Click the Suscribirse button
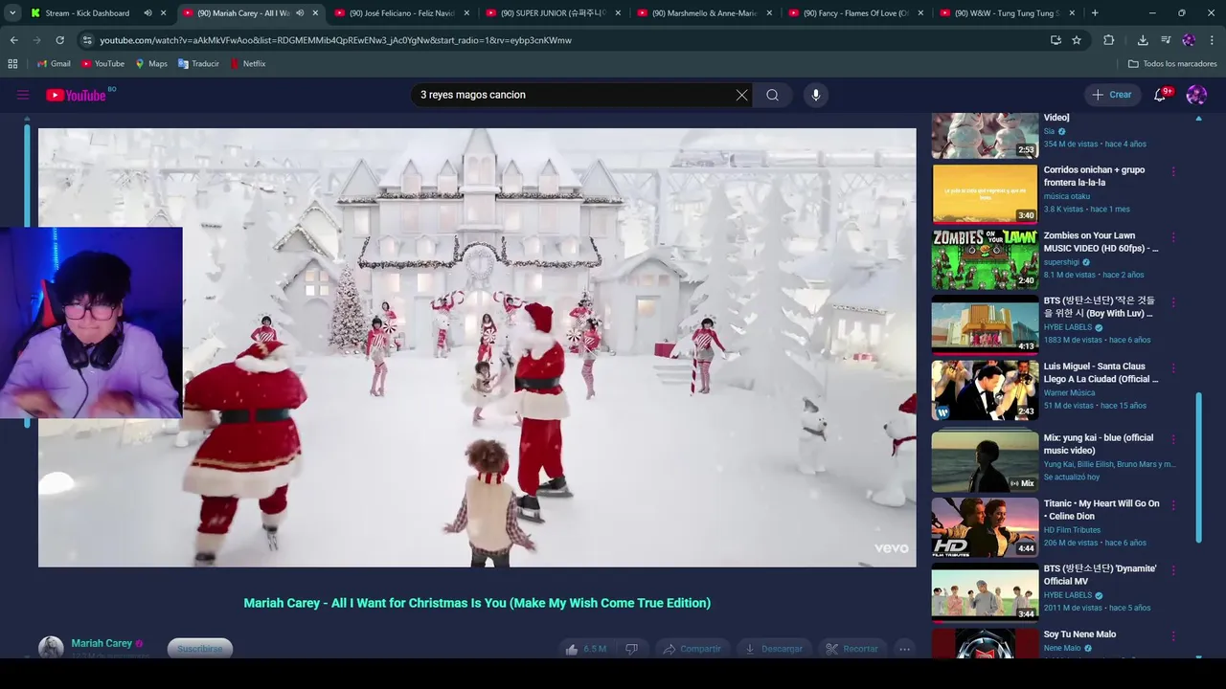 (199, 649)
